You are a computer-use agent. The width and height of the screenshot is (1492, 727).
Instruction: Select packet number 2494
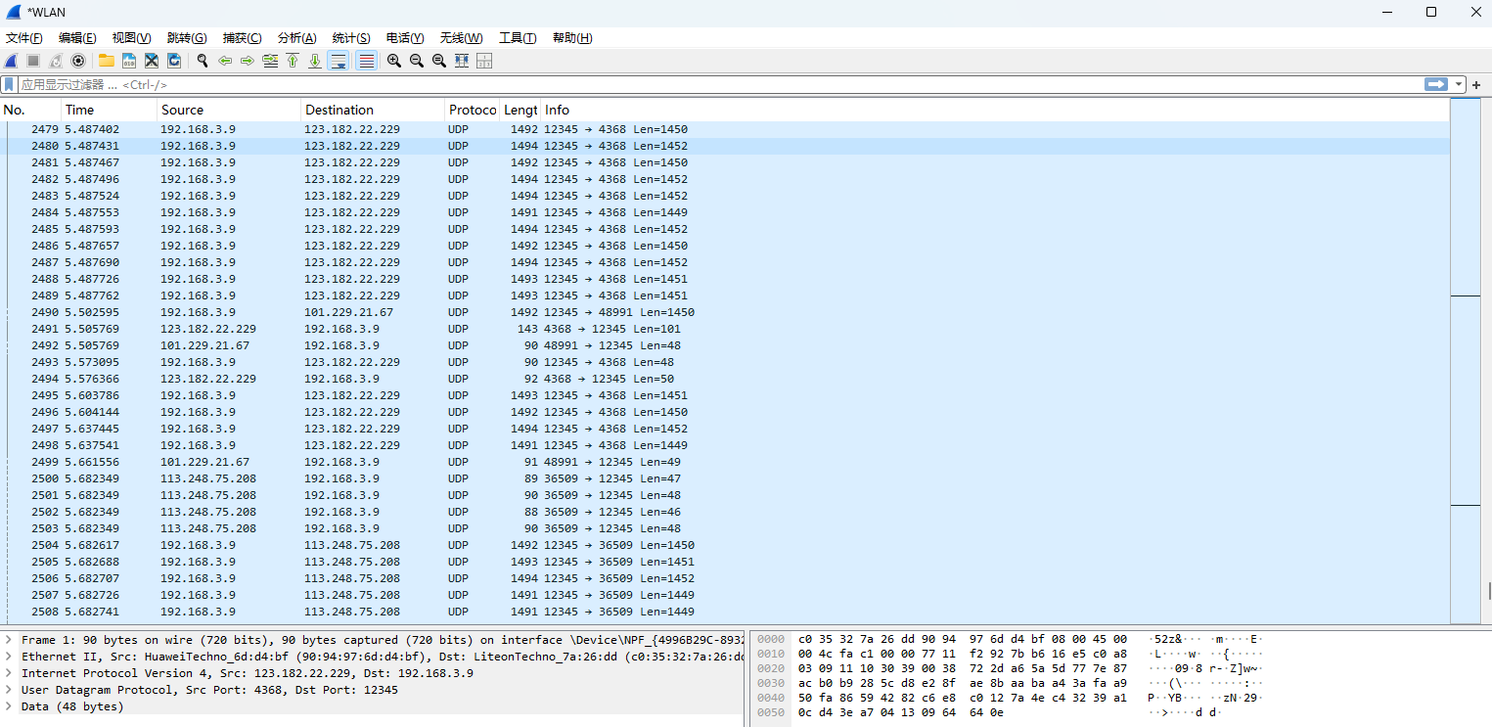tap(725, 379)
